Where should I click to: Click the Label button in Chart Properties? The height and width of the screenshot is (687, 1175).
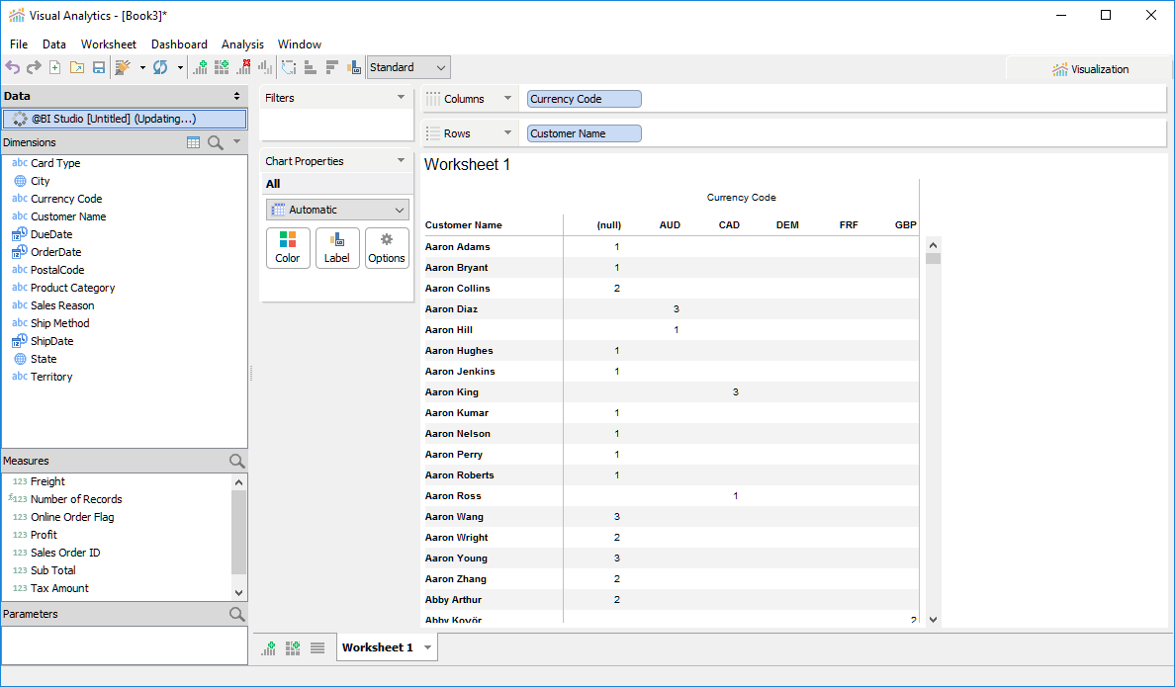337,247
